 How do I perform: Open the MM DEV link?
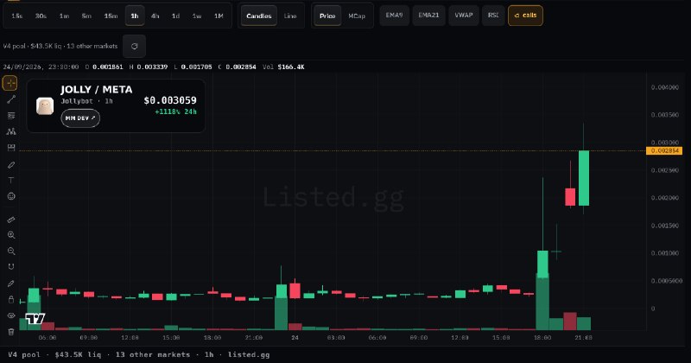(x=80, y=118)
